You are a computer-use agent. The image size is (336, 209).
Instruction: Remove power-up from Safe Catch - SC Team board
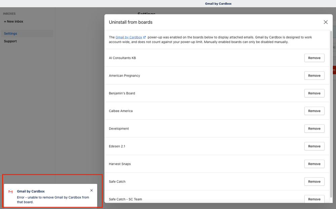[x=314, y=199]
